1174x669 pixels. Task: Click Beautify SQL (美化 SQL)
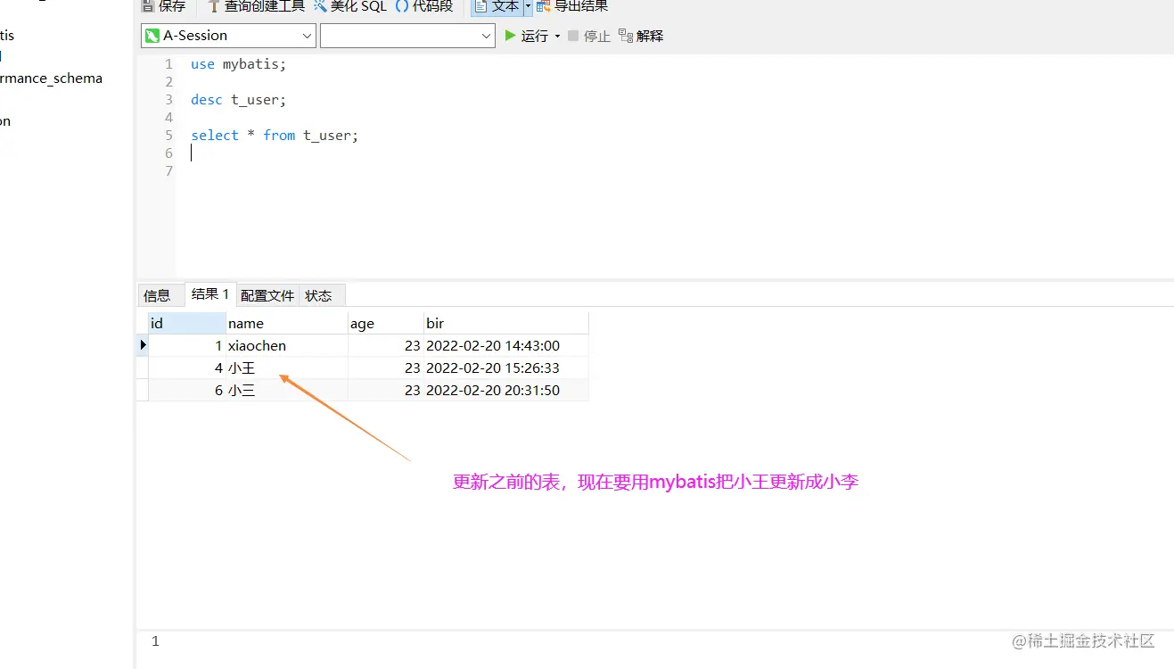(x=350, y=6)
